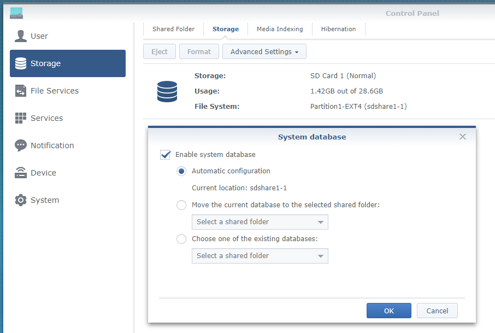Expand the existing databases folder dropdown
This screenshot has width=495, height=333.
click(260, 255)
